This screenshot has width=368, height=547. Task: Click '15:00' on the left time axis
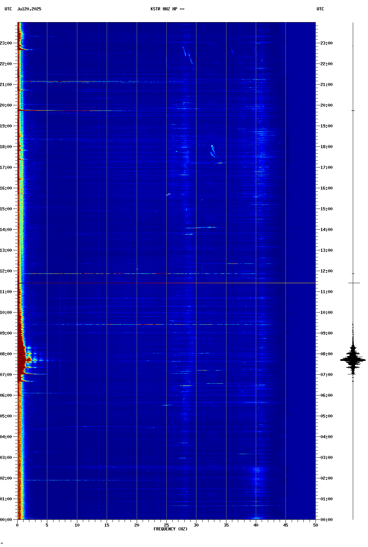(6, 209)
